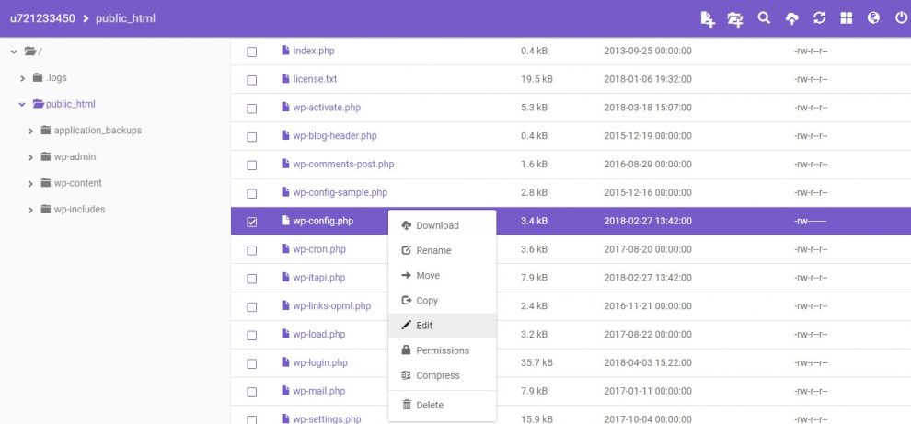Select the wp-login.php checkbox
Image resolution: width=911 pixels, height=424 pixels.
click(x=252, y=363)
